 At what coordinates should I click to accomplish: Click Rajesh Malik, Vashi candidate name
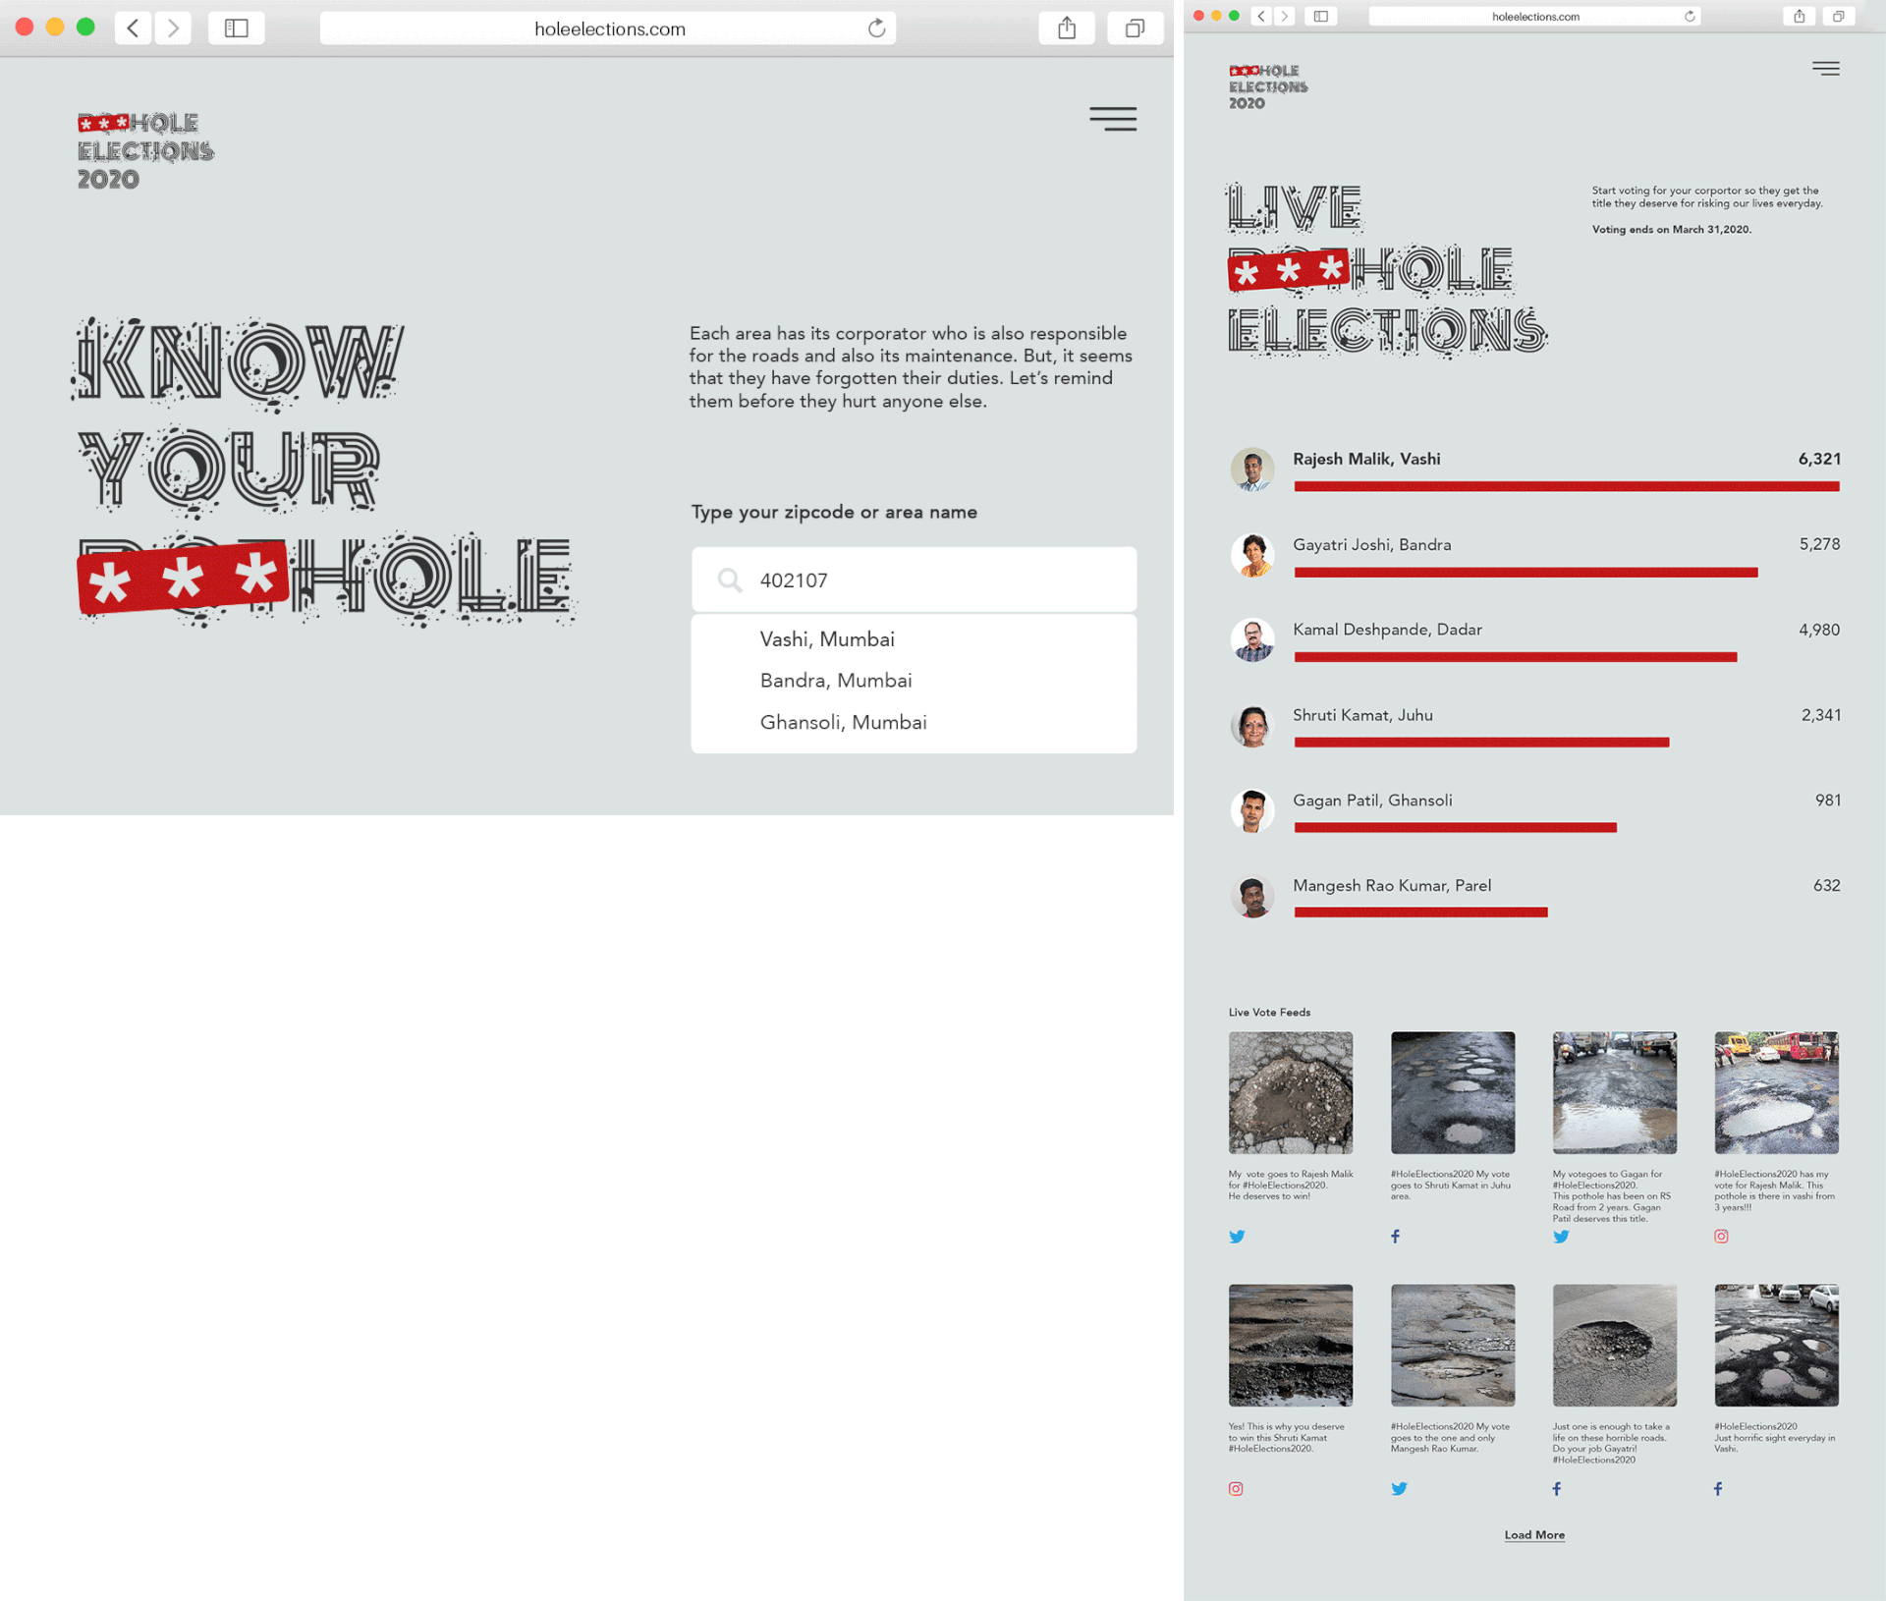[1366, 460]
